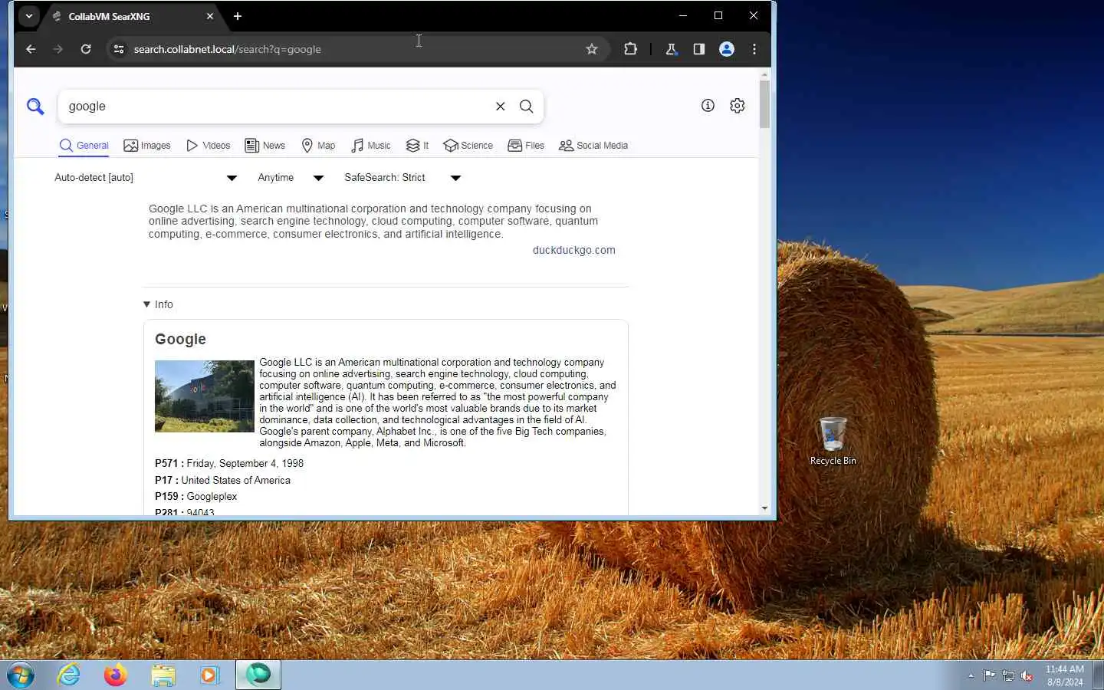Switch to the Social Media category
This screenshot has width=1104, height=690.
[593, 146]
